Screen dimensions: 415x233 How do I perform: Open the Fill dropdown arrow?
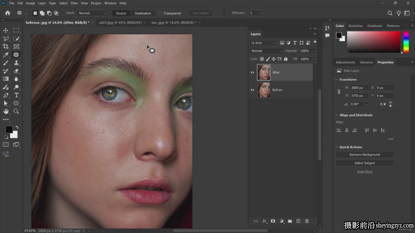coord(314,59)
